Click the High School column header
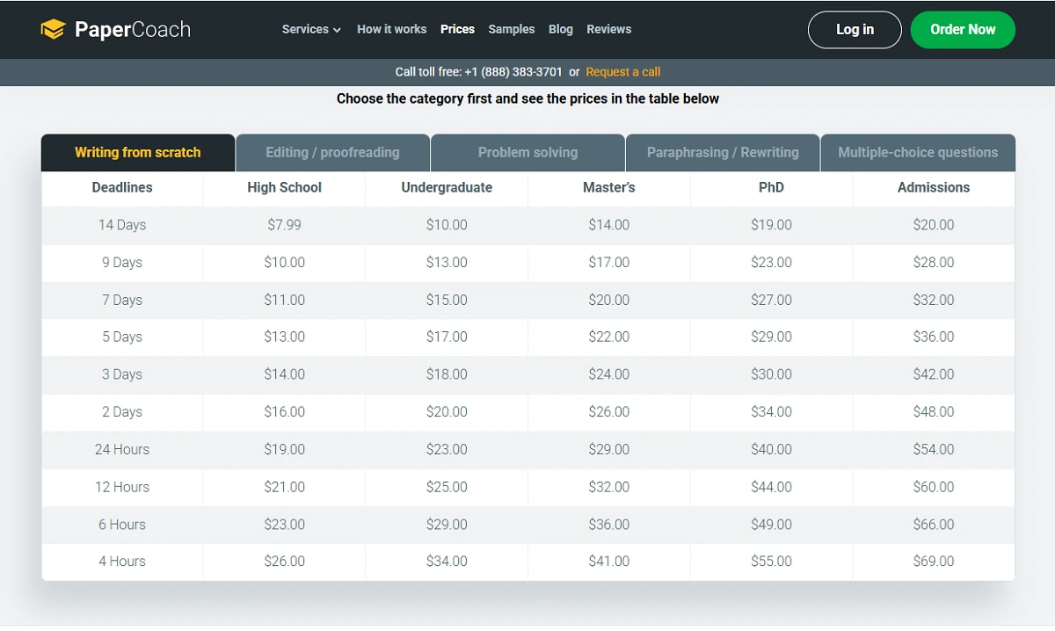Image resolution: width=1055 pixels, height=631 pixels. coord(284,187)
